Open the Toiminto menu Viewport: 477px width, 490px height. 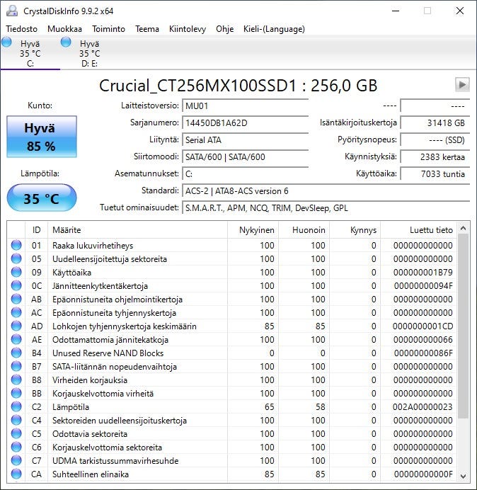pos(108,29)
